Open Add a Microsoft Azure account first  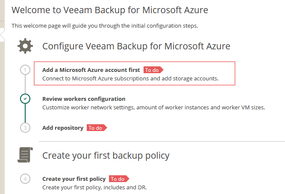coord(91,70)
